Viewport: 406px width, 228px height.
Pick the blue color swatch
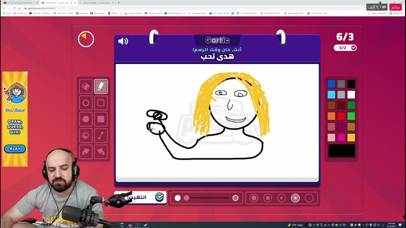pyautogui.click(x=331, y=84)
